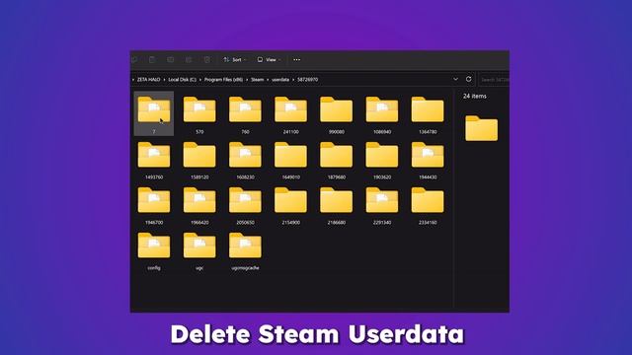Screen dimensions: 632x355
Task: Expand chevron after Local Disk (C:)
Action: [x=200, y=80]
